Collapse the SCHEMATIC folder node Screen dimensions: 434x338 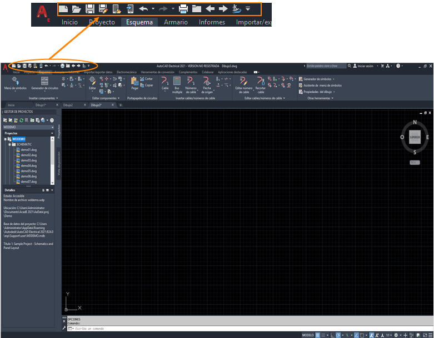(9, 144)
